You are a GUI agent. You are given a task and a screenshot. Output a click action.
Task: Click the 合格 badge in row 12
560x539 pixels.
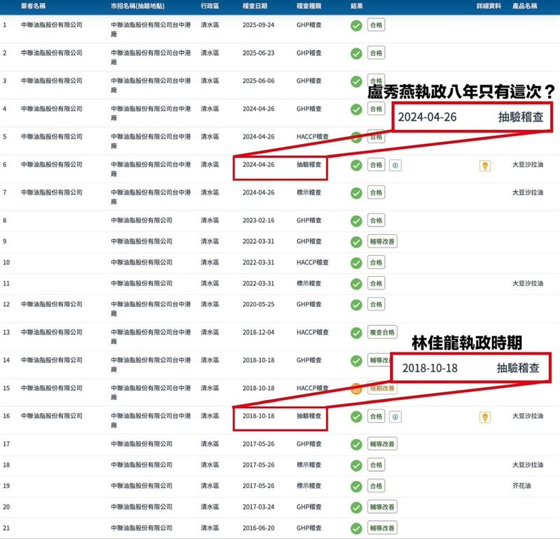tap(376, 304)
